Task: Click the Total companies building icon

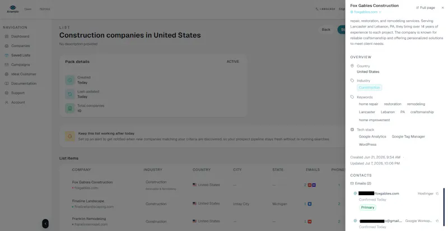Action: (x=69, y=108)
